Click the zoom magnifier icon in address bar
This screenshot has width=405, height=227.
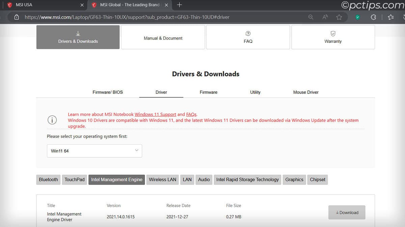pos(311,17)
